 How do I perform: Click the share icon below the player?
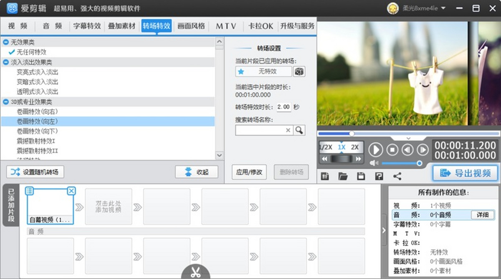397,176
